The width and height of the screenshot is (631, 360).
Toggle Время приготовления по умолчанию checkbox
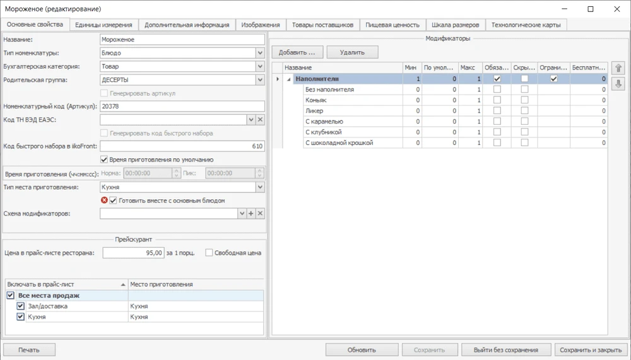click(x=105, y=160)
